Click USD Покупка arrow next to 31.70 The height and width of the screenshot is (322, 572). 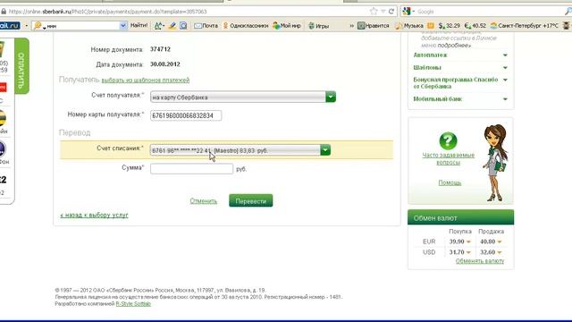(468, 252)
